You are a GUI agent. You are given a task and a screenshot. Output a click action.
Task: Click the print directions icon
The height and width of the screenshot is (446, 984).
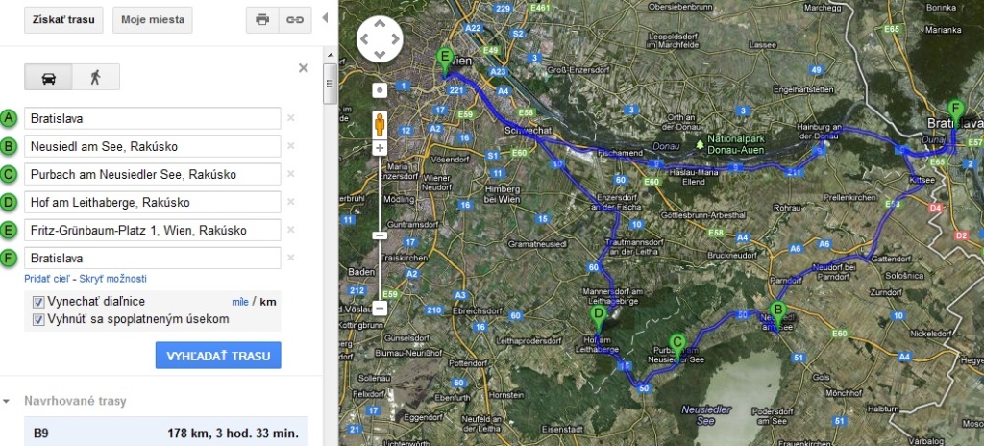click(x=262, y=19)
